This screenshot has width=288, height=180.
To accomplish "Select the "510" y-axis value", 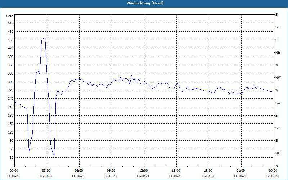I will click(11, 23).
